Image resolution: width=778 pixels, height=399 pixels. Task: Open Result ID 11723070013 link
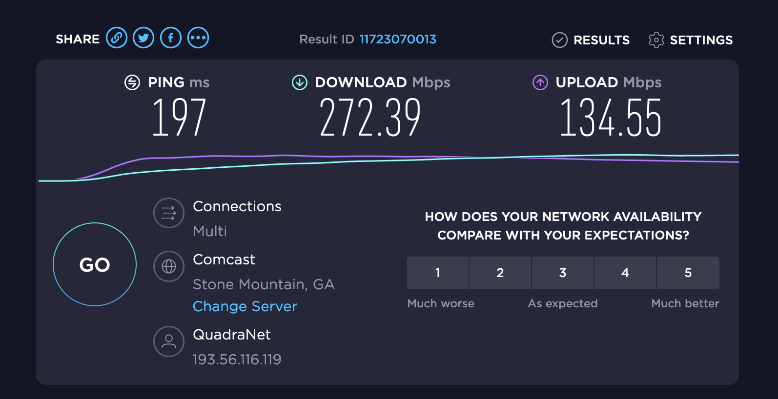pyautogui.click(x=398, y=40)
